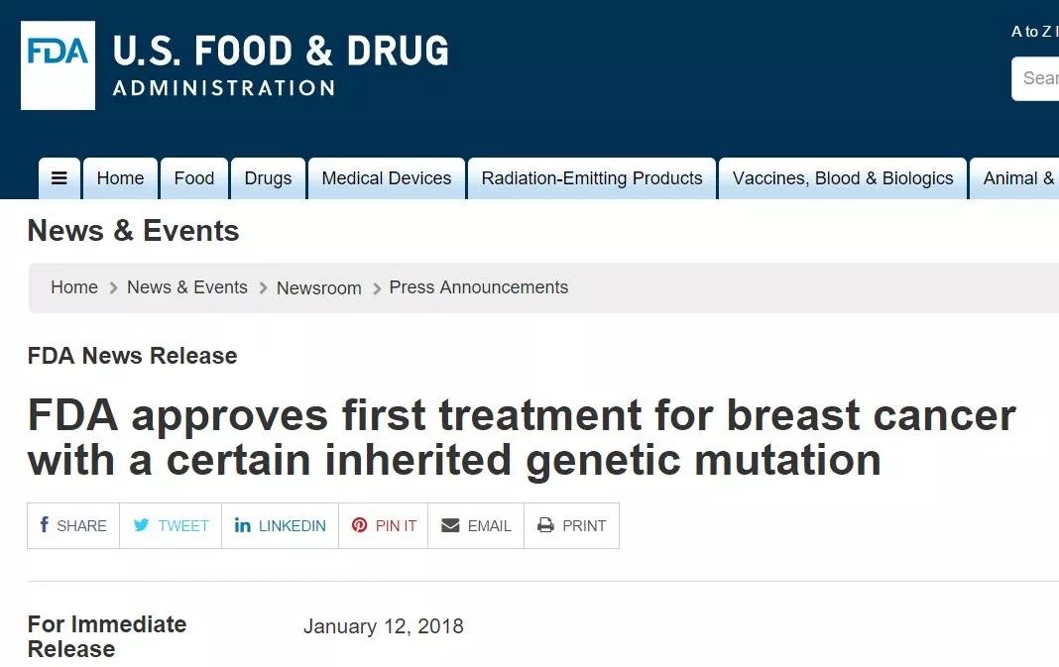Open Vaccines, Blood & Biologics tab

click(x=842, y=178)
